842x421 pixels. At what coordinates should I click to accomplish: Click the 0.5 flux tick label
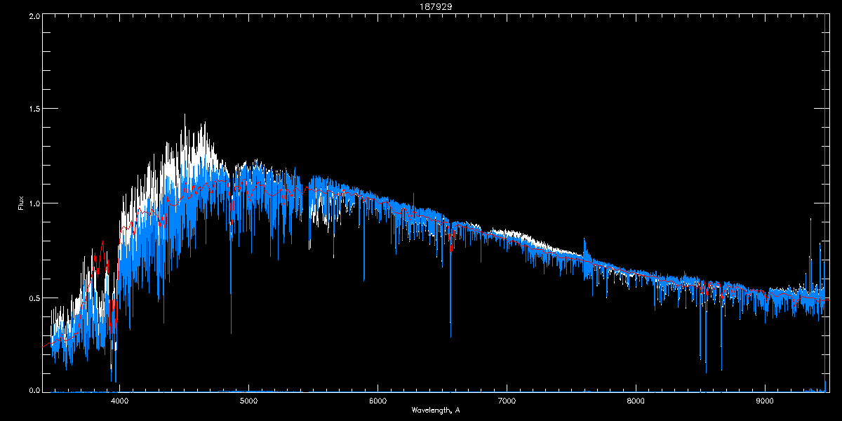click(34, 298)
